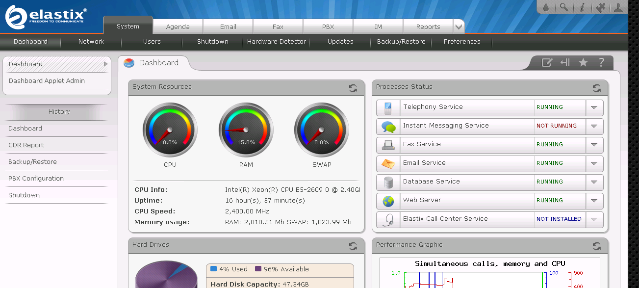The width and height of the screenshot is (639, 288).
Task: Show more tabs with the chevron arrow
Action: (459, 26)
